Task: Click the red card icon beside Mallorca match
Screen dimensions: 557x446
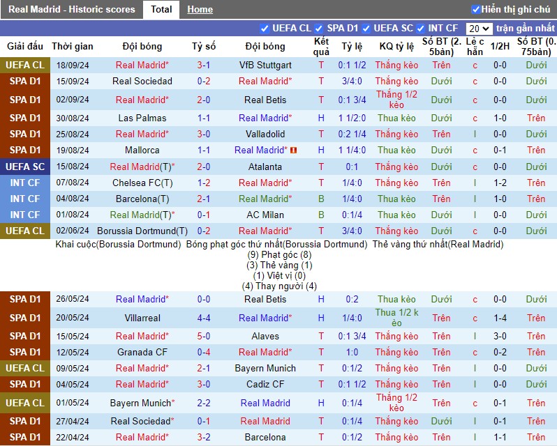Action: pos(293,151)
